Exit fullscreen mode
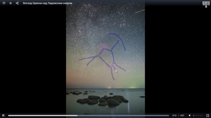The image size is (211, 118). point(208,115)
